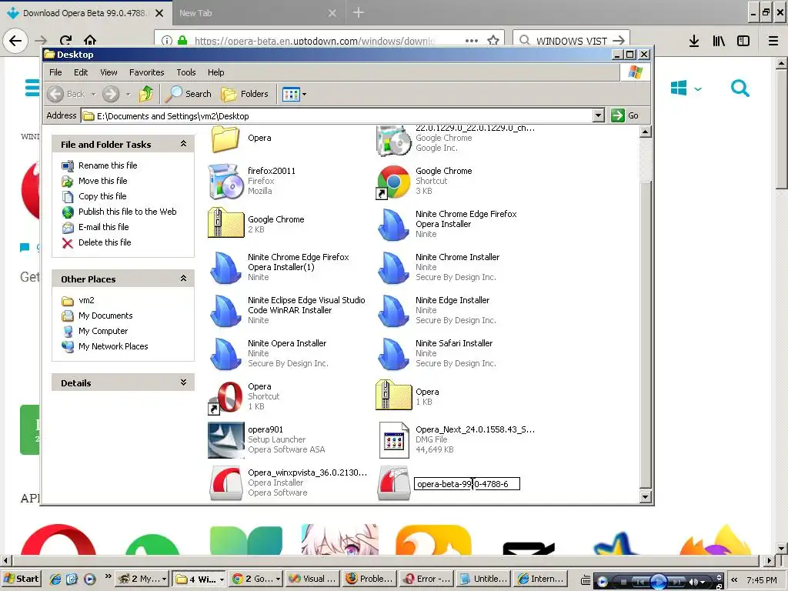Image resolution: width=788 pixels, height=591 pixels.
Task: Open the Firefox hamburger menu
Action: tap(773, 41)
